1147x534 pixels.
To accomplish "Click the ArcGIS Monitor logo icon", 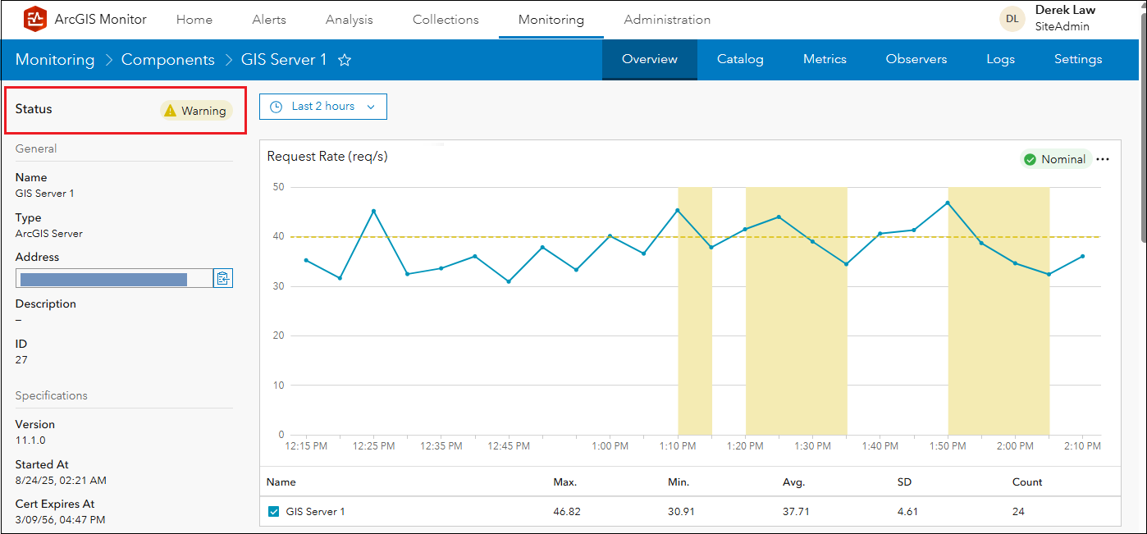I will pyautogui.click(x=35, y=19).
